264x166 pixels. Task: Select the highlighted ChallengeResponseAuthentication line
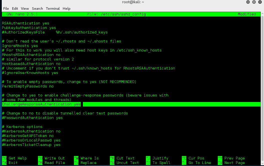41,104
